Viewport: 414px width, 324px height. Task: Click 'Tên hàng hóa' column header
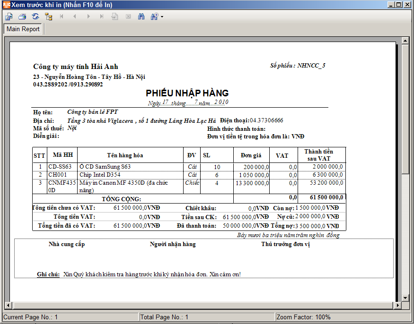point(125,155)
